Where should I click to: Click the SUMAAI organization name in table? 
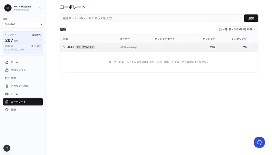tap(68, 47)
